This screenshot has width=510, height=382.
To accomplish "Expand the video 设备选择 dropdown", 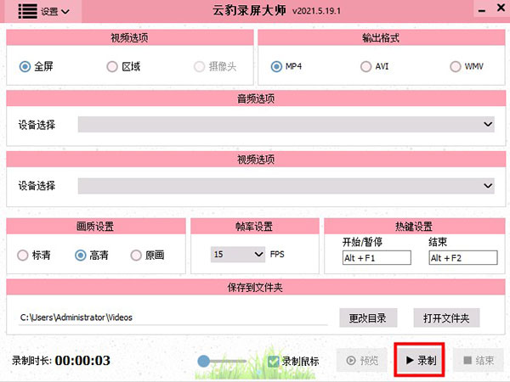I will pyautogui.click(x=286, y=185).
